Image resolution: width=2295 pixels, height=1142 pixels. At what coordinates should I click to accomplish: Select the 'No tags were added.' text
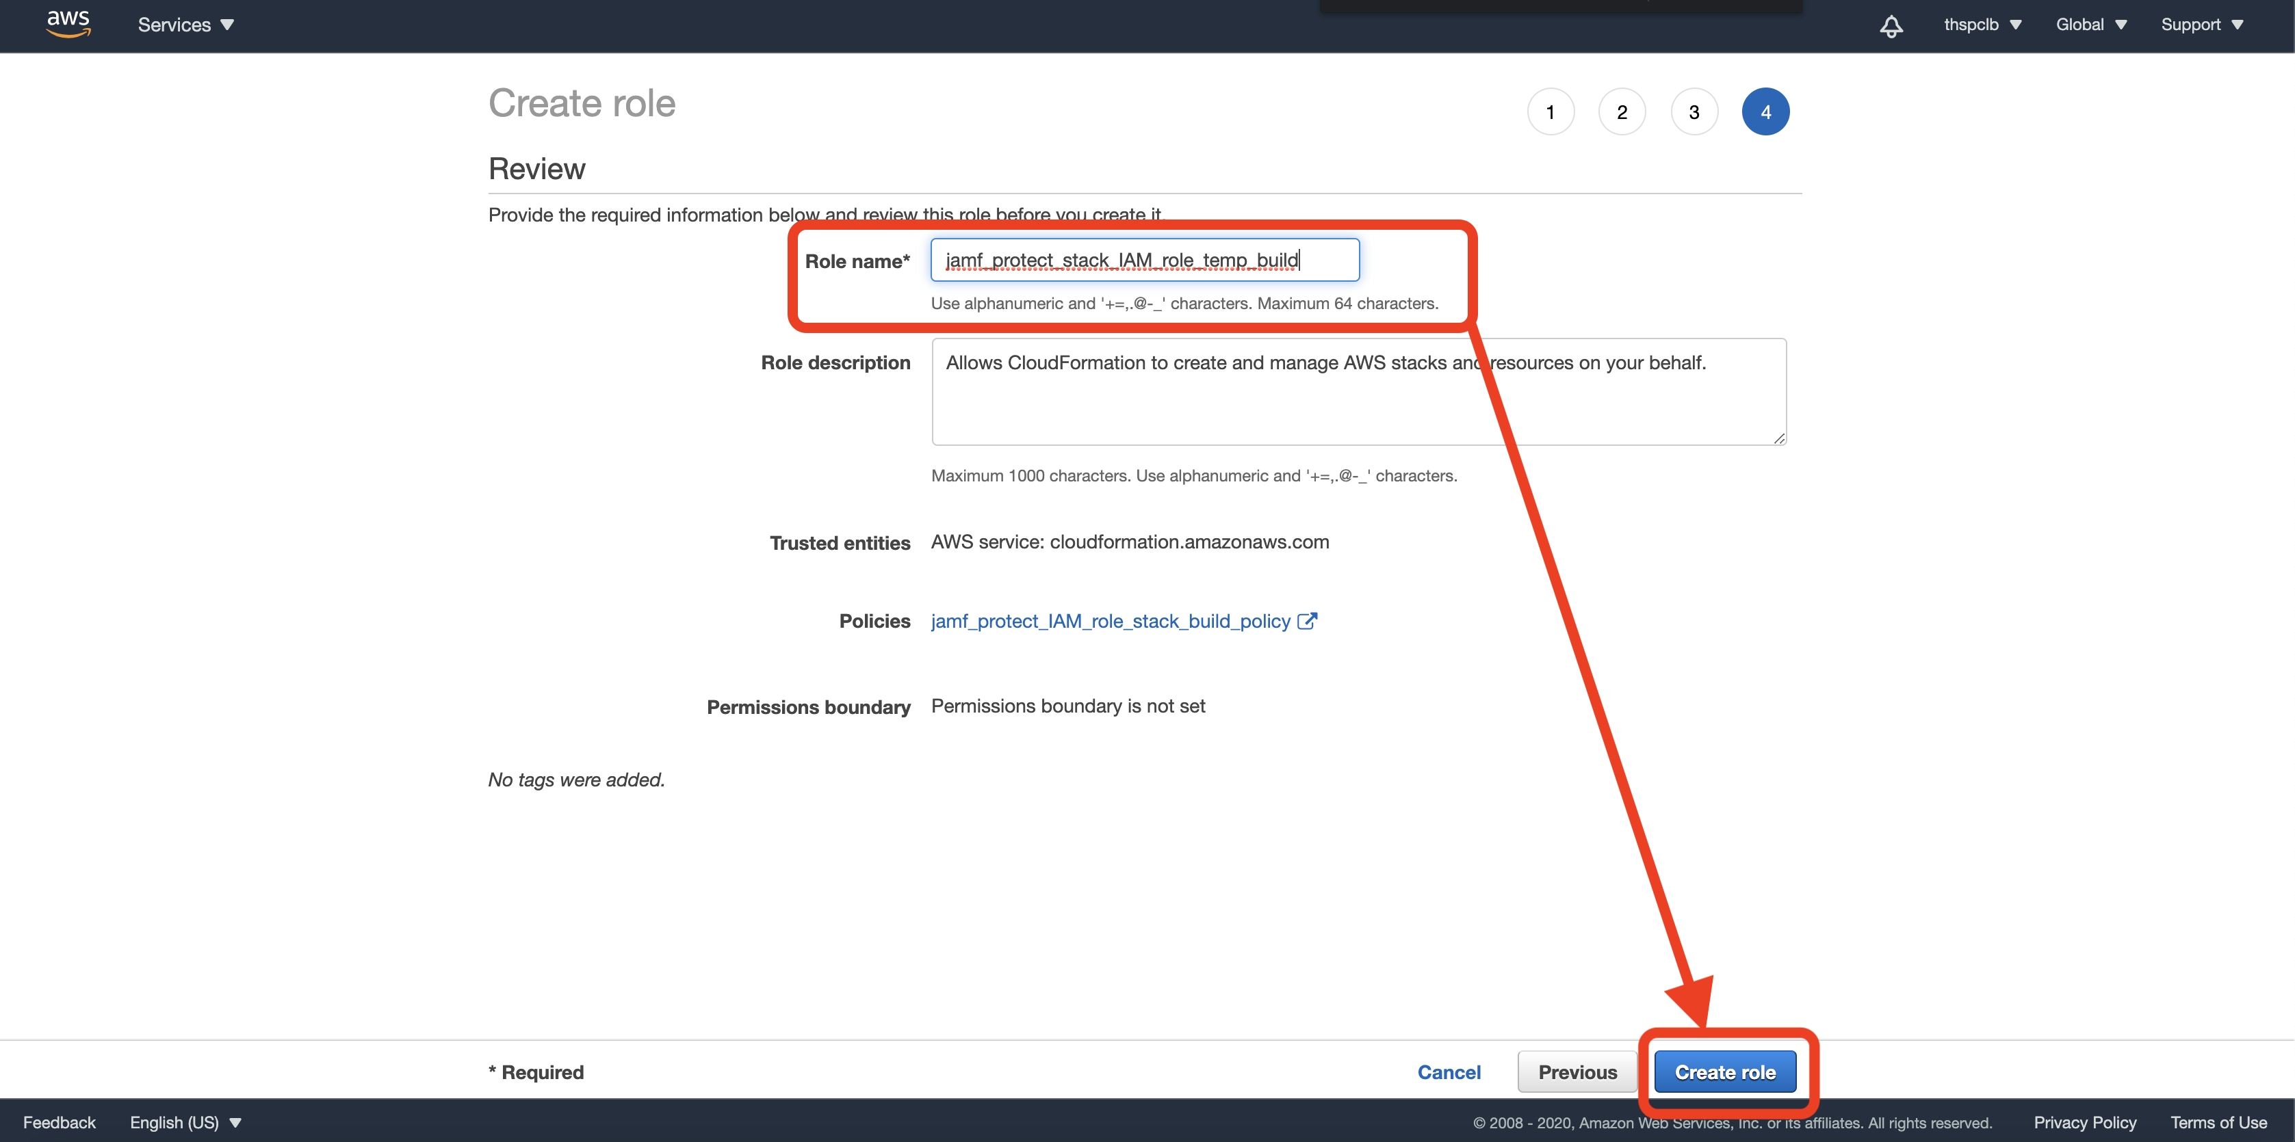point(576,780)
